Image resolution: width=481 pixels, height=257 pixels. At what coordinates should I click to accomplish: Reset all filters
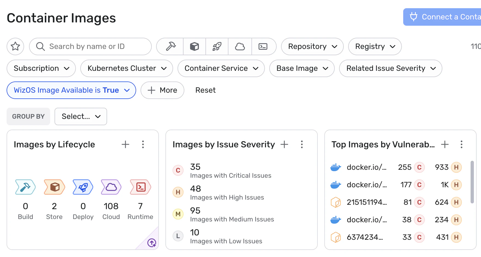205,90
